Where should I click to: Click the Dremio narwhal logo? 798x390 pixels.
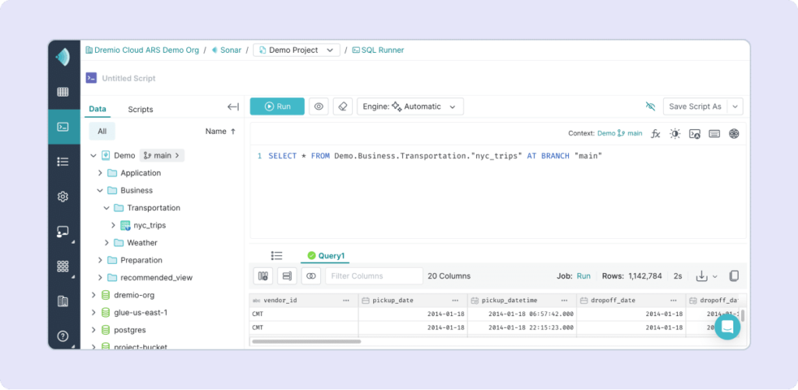63,57
